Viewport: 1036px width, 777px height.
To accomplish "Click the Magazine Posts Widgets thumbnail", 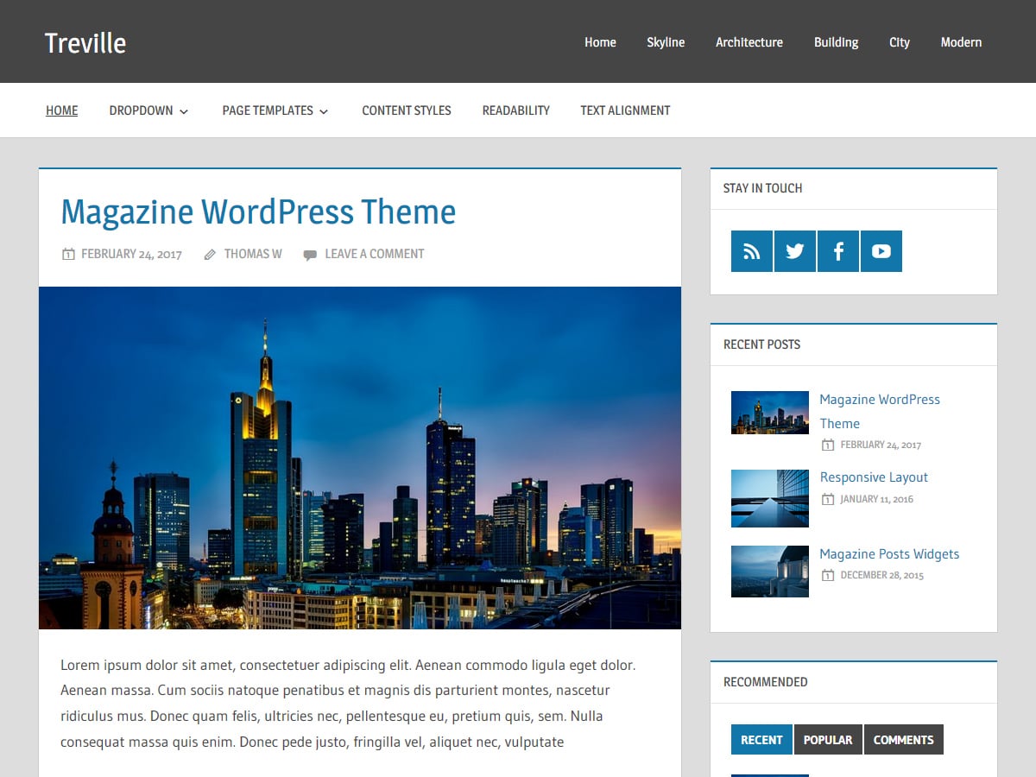I will 770,572.
